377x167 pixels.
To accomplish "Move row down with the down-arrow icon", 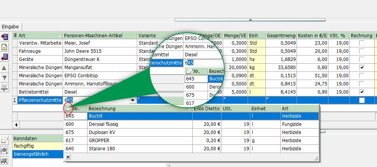I will tap(5, 78).
